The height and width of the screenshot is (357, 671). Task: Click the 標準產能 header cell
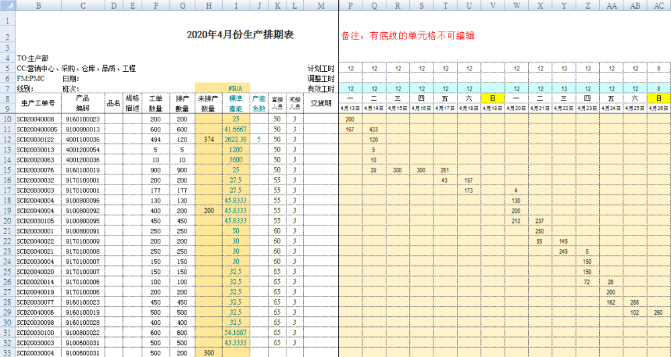[236, 103]
